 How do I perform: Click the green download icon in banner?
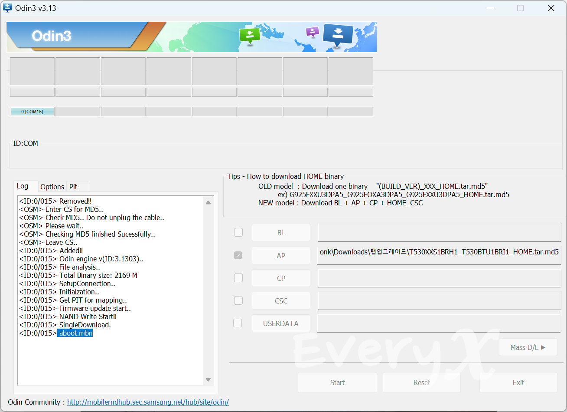249,36
